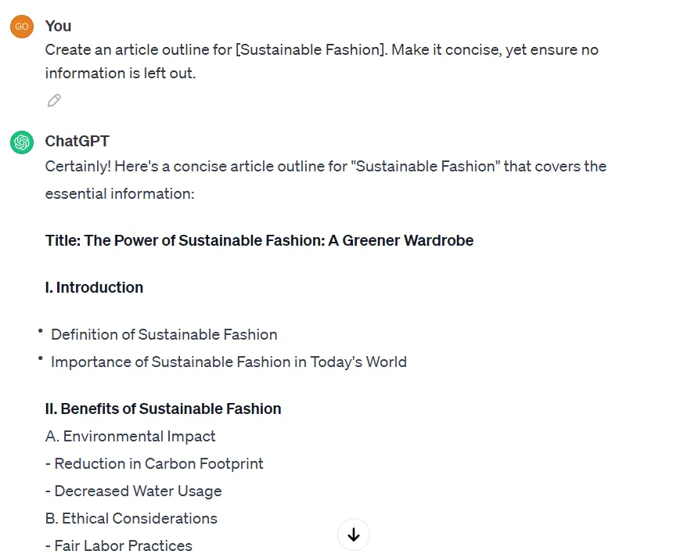Click the ChatGPT green logo icon

pyautogui.click(x=21, y=142)
